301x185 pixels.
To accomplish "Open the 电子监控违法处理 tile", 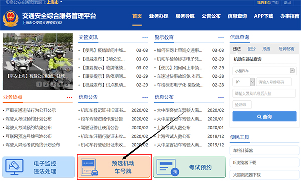I will (39, 167).
